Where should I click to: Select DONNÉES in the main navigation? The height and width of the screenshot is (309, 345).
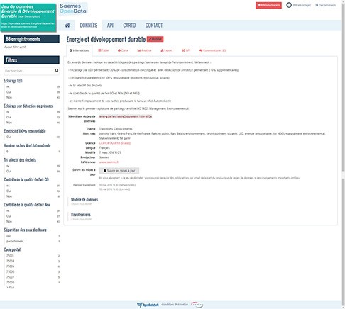[x=89, y=26]
